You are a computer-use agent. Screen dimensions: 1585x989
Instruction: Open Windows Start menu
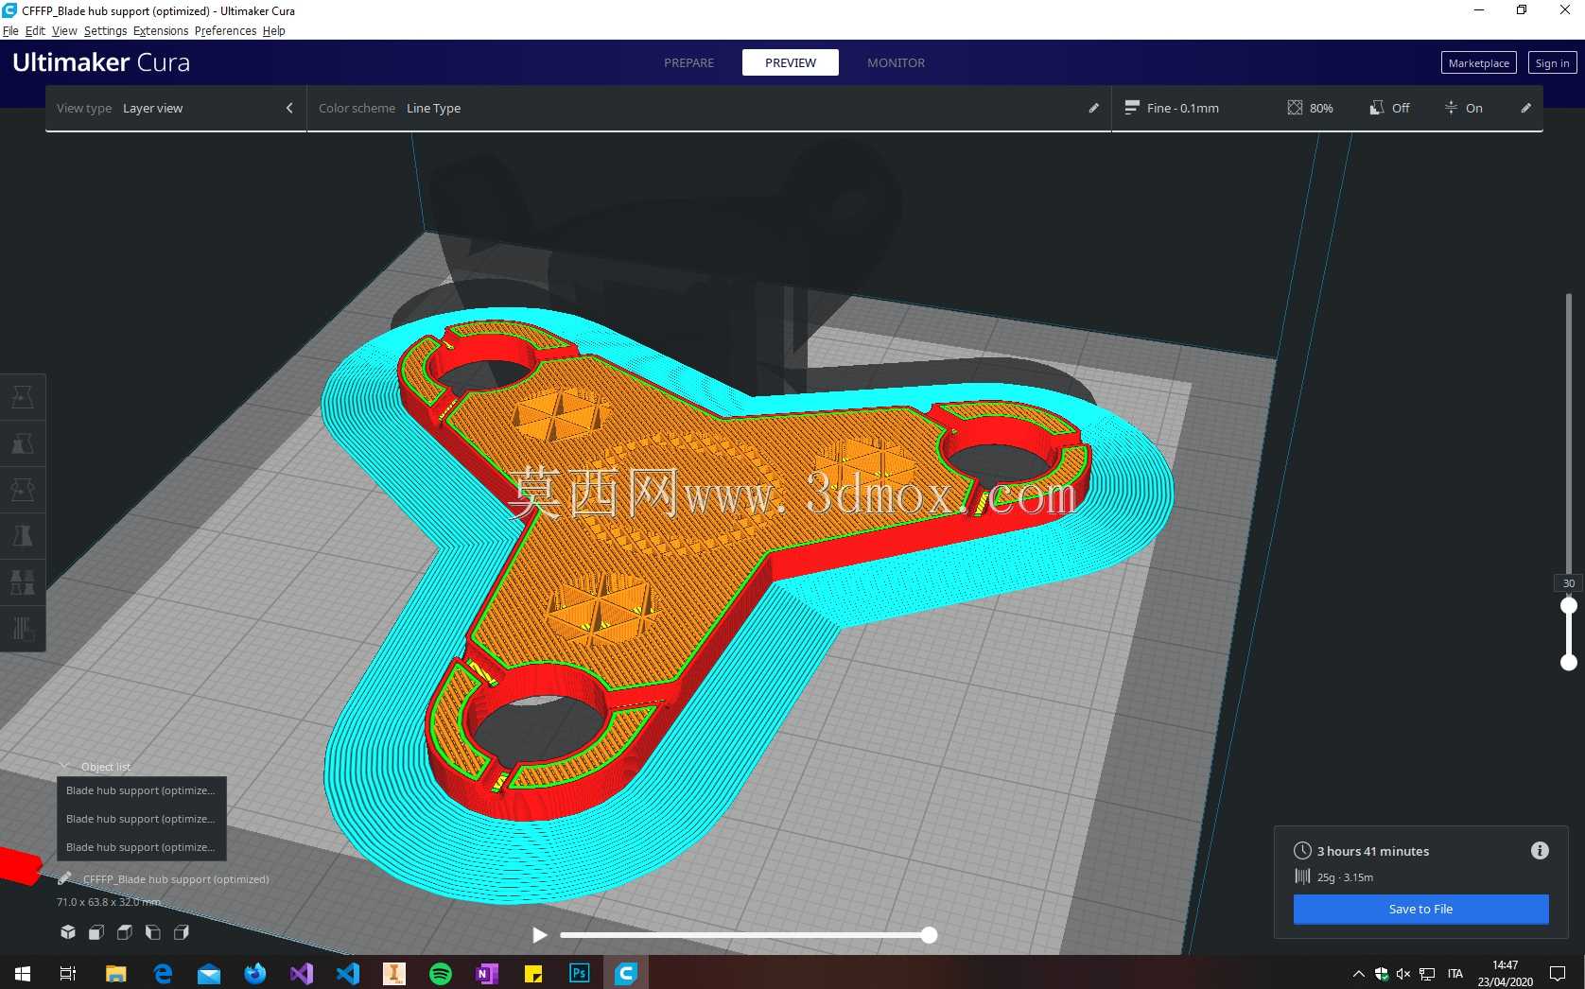tap(23, 973)
